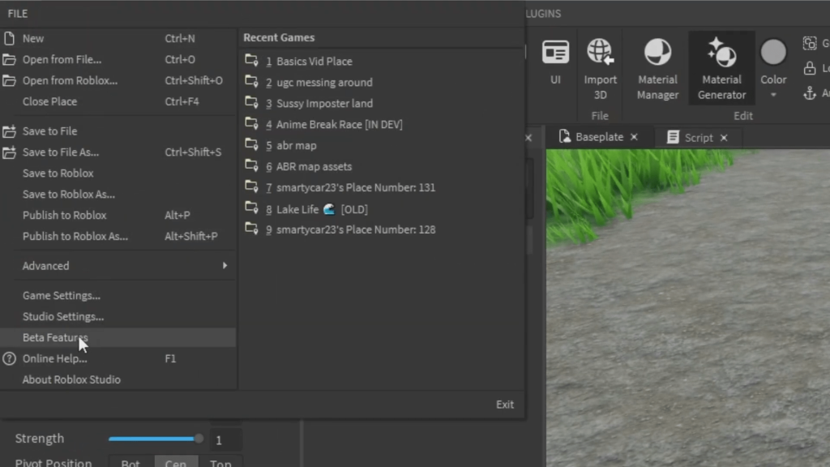
Task: Open Beta Features
Action: click(x=118, y=337)
